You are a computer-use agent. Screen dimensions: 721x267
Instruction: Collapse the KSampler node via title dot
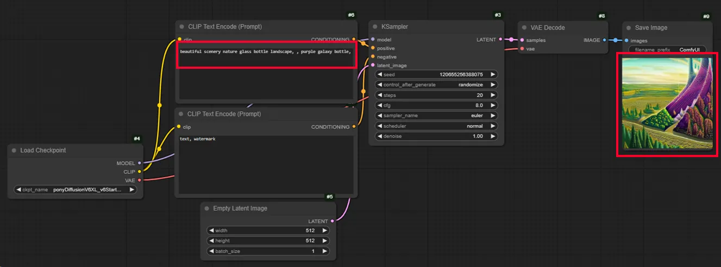(375, 27)
